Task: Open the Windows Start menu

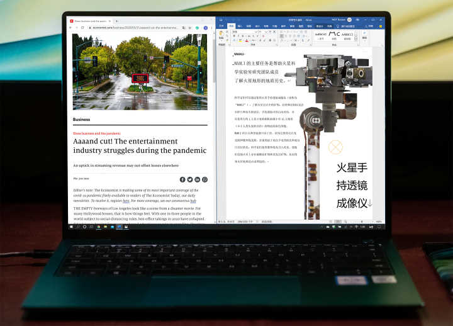Action: point(71,227)
